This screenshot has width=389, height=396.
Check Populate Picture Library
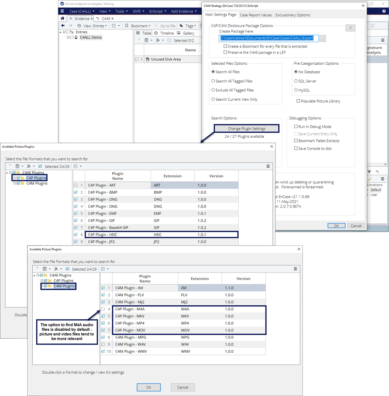pos(298,101)
